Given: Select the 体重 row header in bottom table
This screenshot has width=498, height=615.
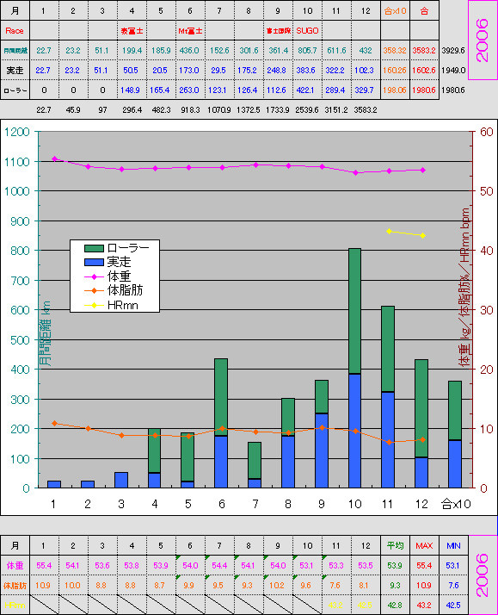Looking at the screenshot, I should click(x=15, y=565).
